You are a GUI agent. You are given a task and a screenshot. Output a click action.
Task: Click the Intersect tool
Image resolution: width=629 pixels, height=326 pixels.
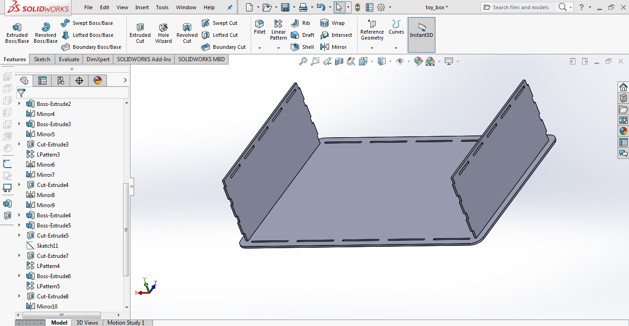pos(336,35)
